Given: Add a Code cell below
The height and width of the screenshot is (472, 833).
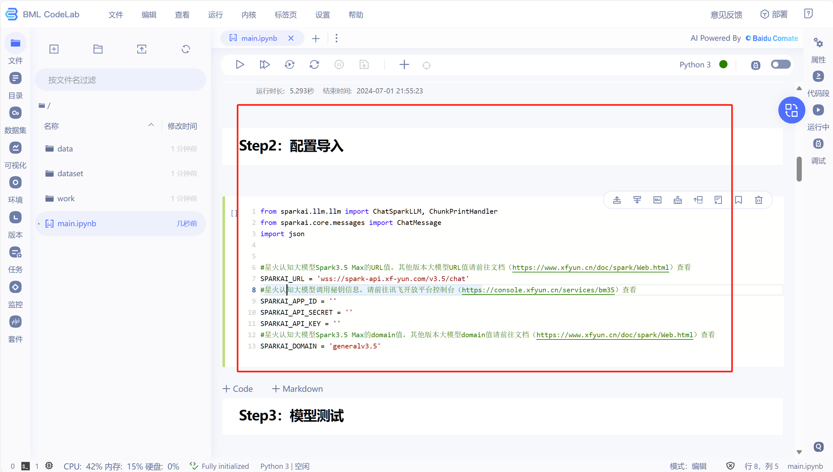Looking at the screenshot, I should [x=238, y=389].
